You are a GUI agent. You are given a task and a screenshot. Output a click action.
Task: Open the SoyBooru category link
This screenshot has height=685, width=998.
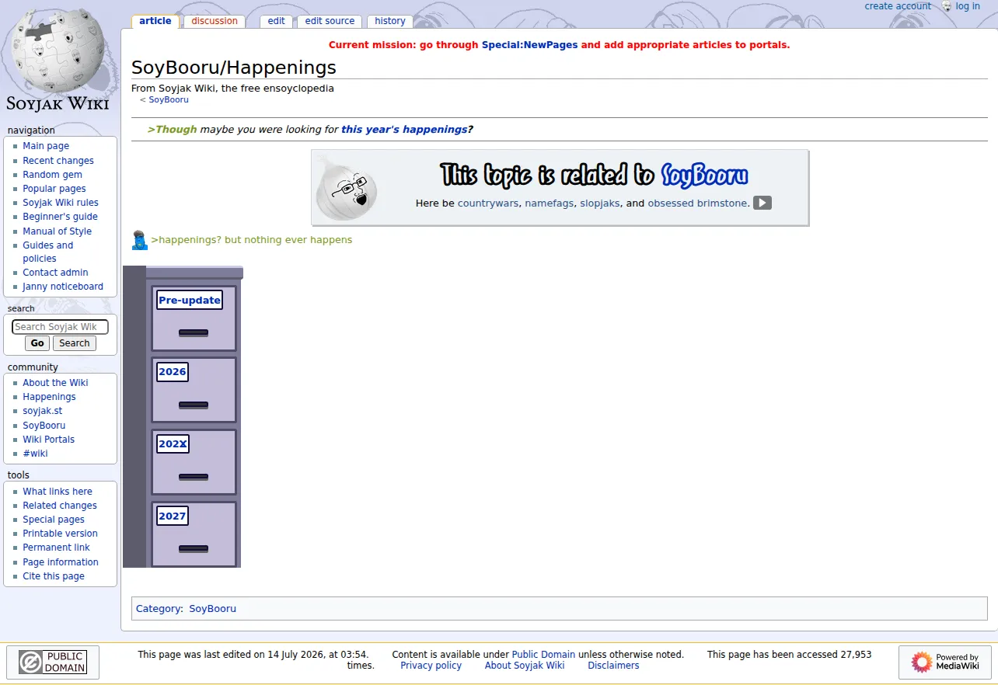212,609
